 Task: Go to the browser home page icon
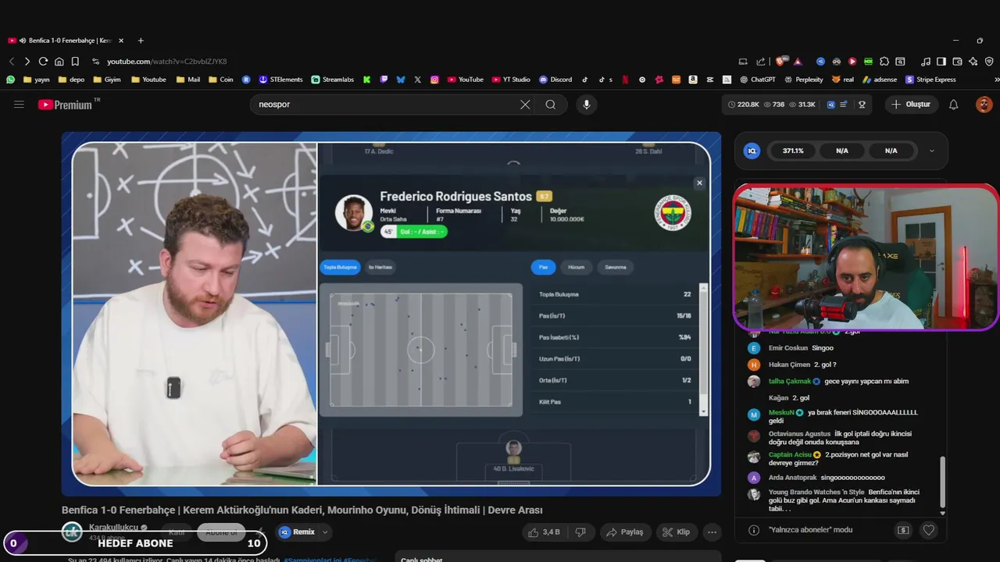pyautogui.click(x=59, y=61)
